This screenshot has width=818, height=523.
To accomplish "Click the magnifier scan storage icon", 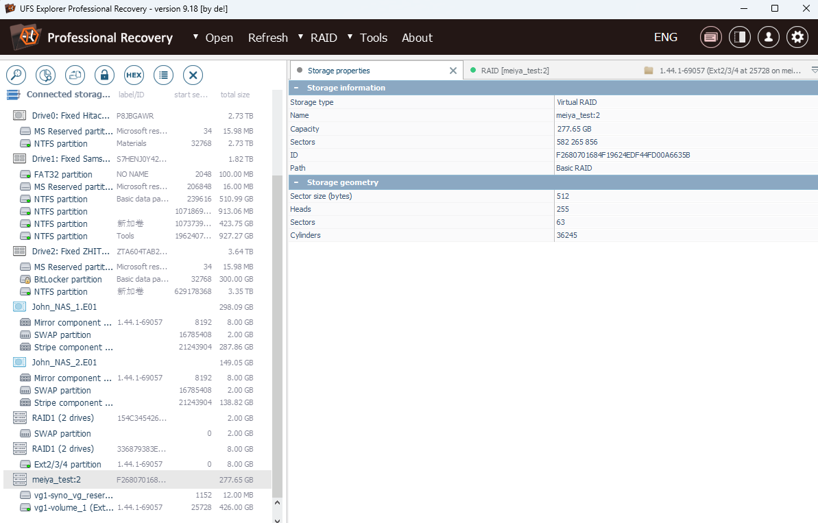I will pos(16,75).
